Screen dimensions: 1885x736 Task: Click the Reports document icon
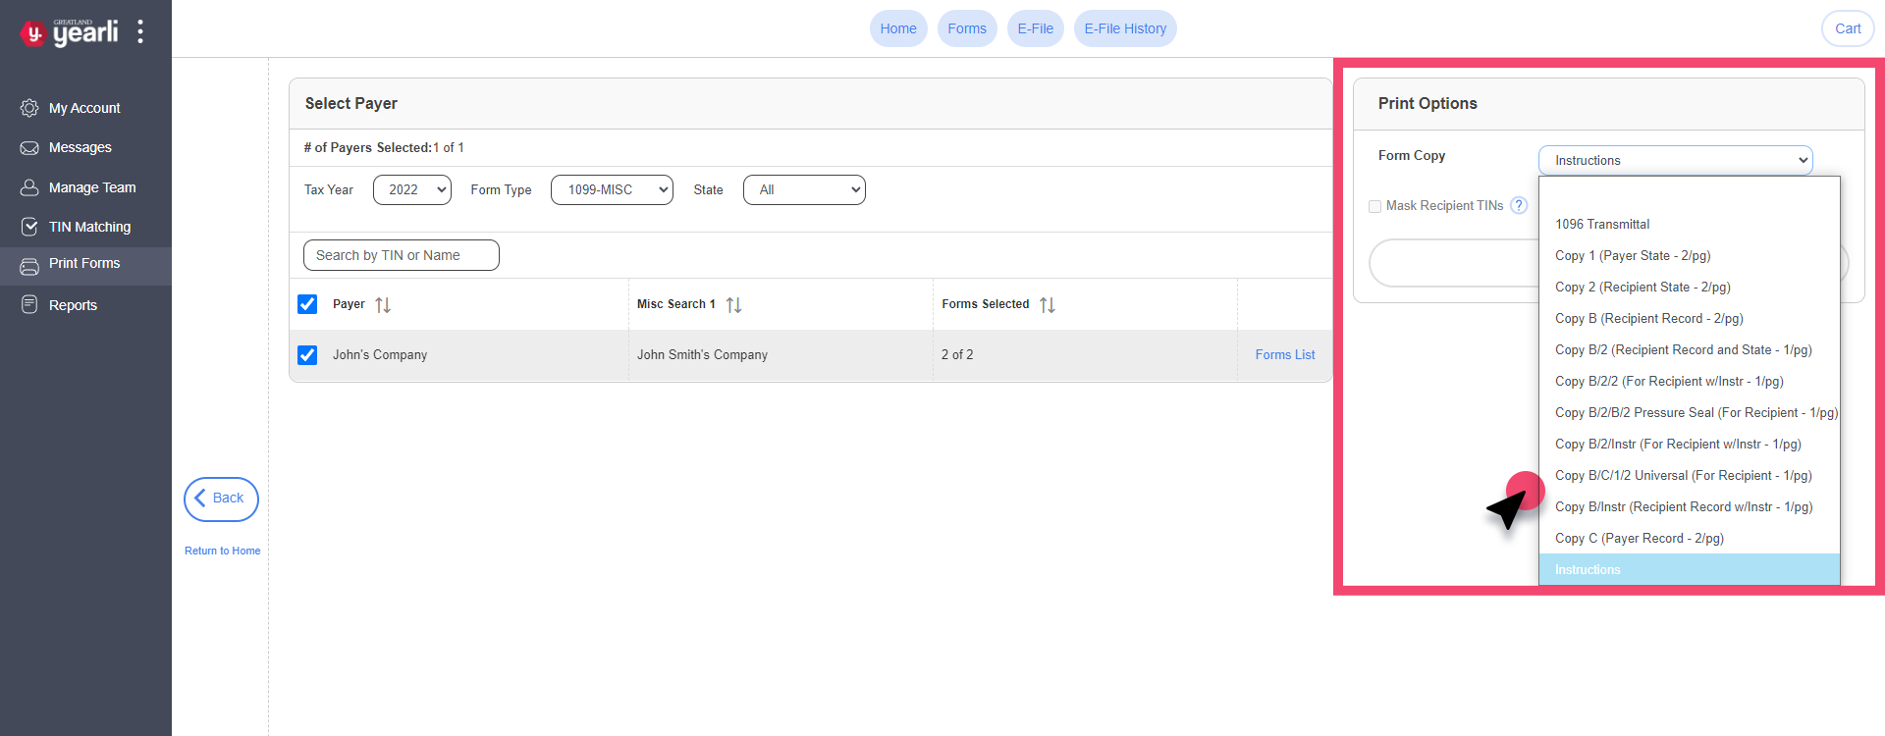point(29,305)
